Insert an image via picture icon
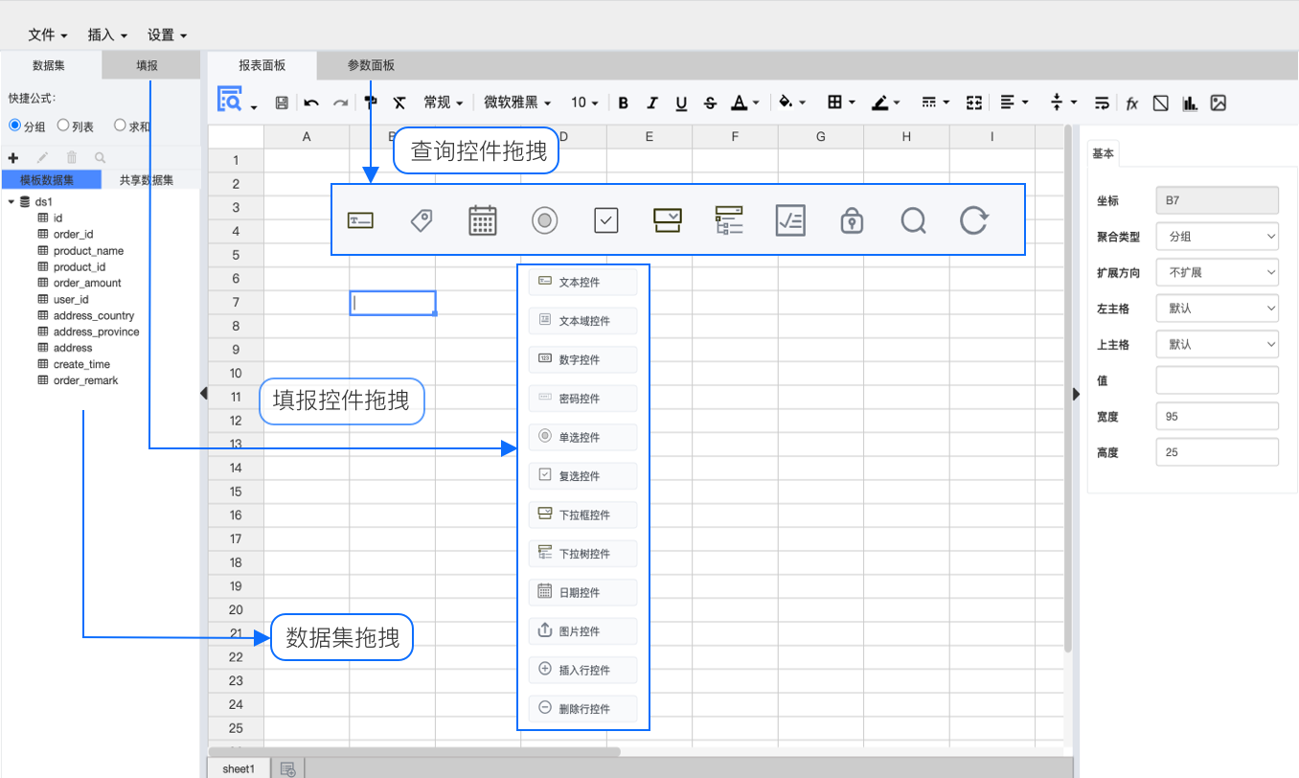Screen dimensions: 1299x778 click(x=1219, y=103)
